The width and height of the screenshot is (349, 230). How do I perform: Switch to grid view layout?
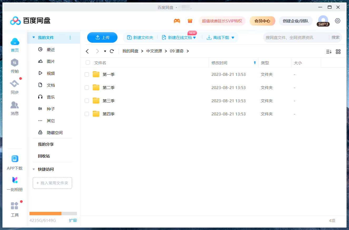point(338,52)
